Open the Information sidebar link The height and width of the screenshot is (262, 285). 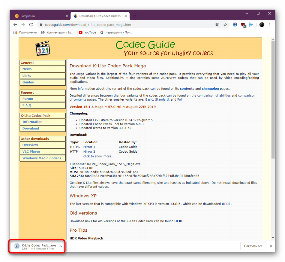[x=43, y=122]
